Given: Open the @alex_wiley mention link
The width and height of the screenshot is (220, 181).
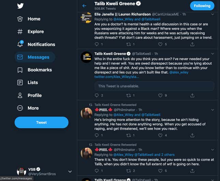Looking at the screenshot, I should coord(179,72).
